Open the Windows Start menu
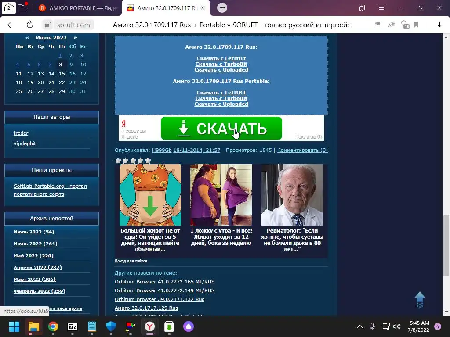The width and height of the screenshot is (450, 337). 14,326
